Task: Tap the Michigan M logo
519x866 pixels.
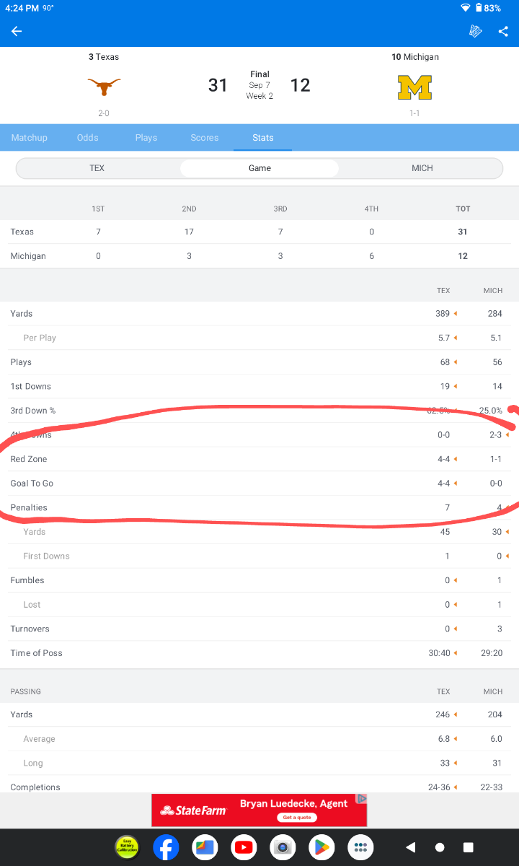Action: (x=414, y=87)
